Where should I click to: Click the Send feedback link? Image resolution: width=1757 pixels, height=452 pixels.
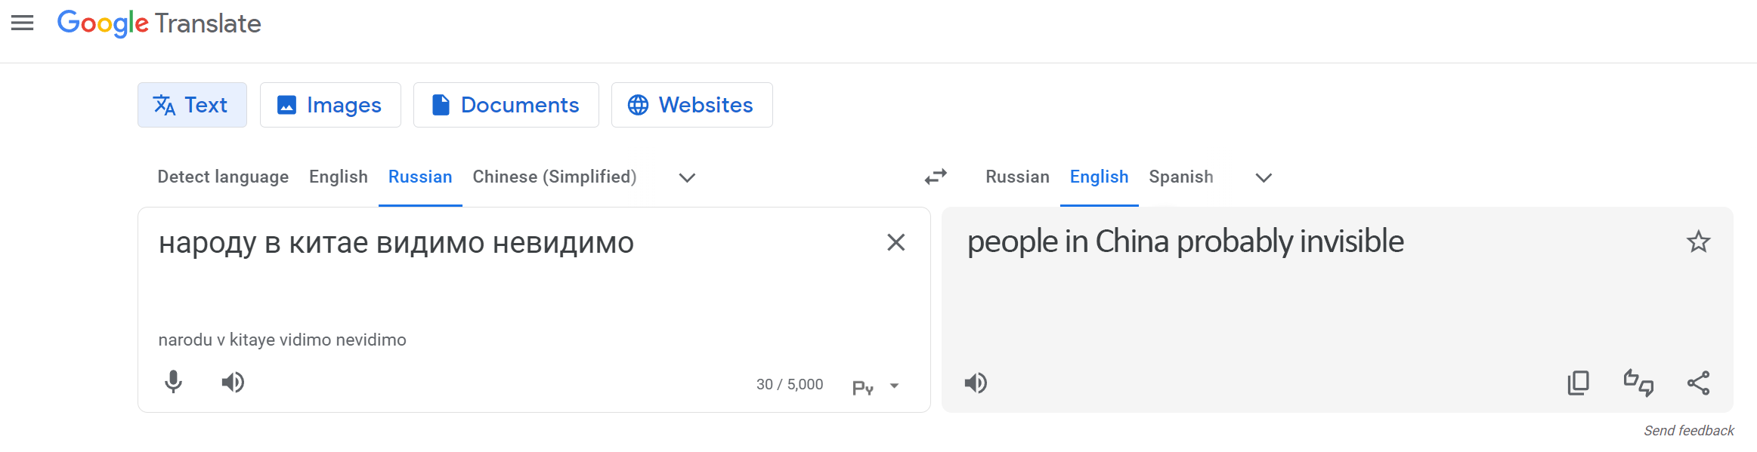click(1688, 431)
